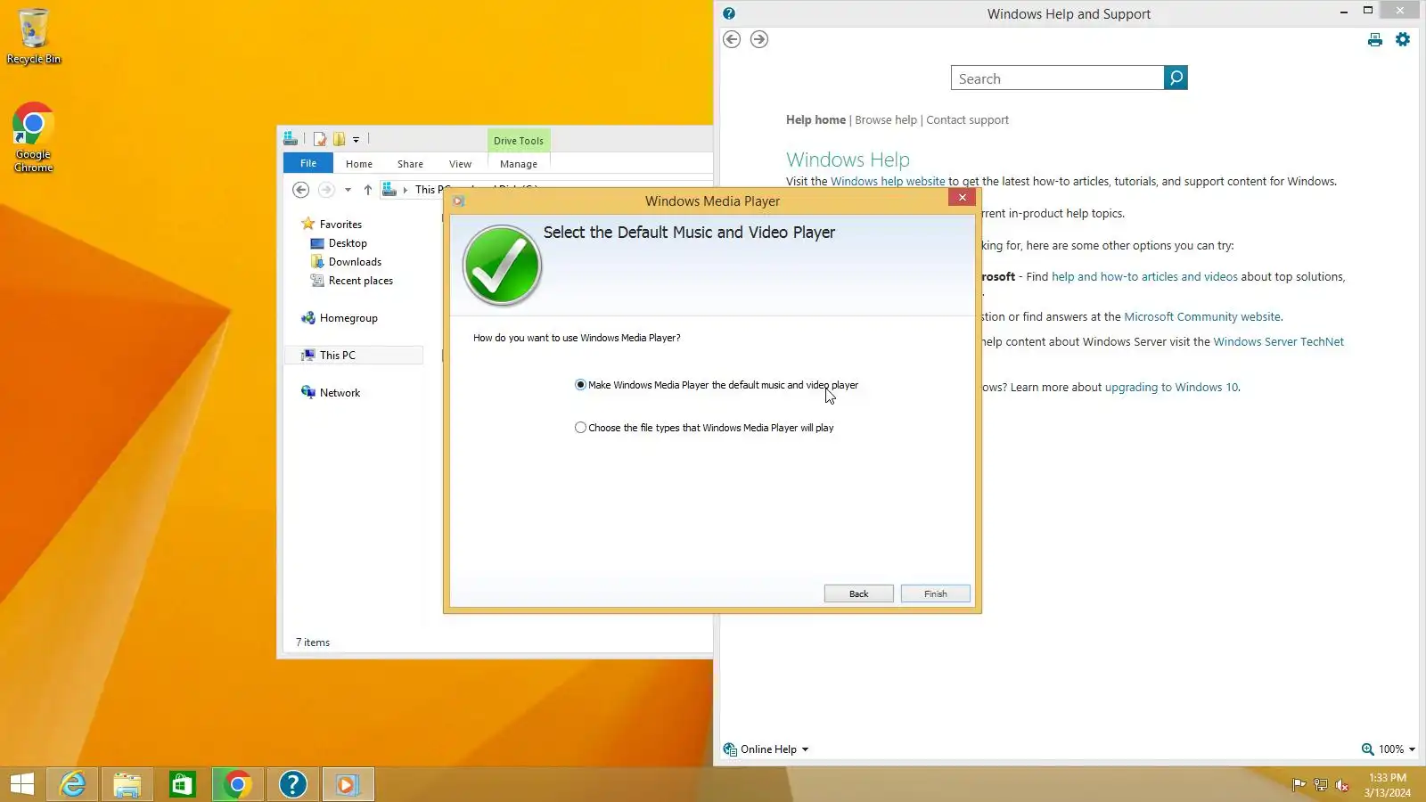Open the Help home link
1426x802 pixels.
[x=815, y=120]
